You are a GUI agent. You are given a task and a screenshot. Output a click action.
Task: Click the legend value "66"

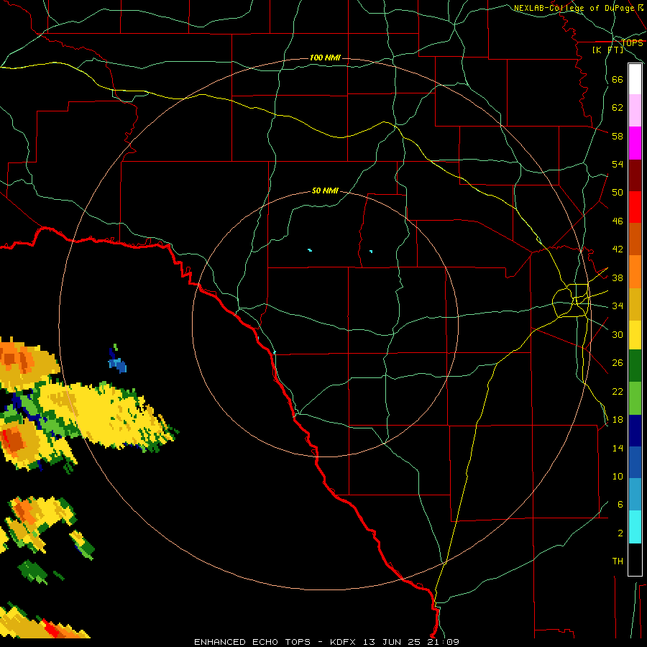[x=618, y=80]
